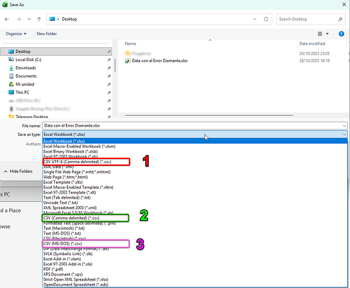Click the Excel icon of the xlsx file
The image size is (350, 288).
click(x=127, y=60)
